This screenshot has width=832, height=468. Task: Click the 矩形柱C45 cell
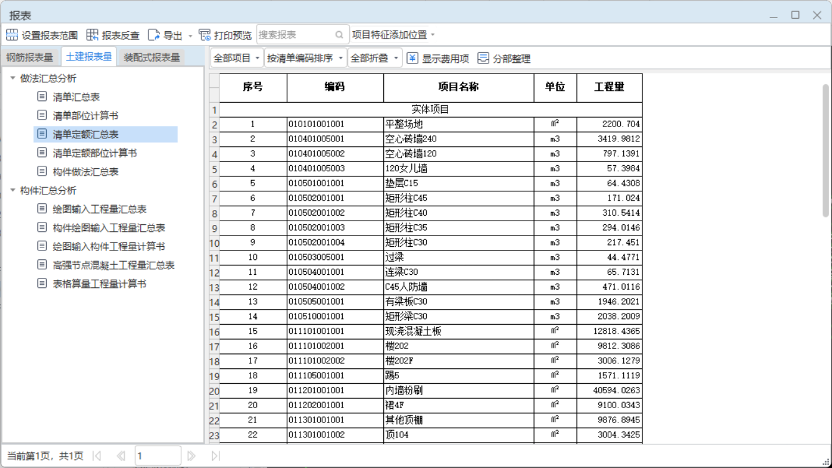[x=459, y=198]
